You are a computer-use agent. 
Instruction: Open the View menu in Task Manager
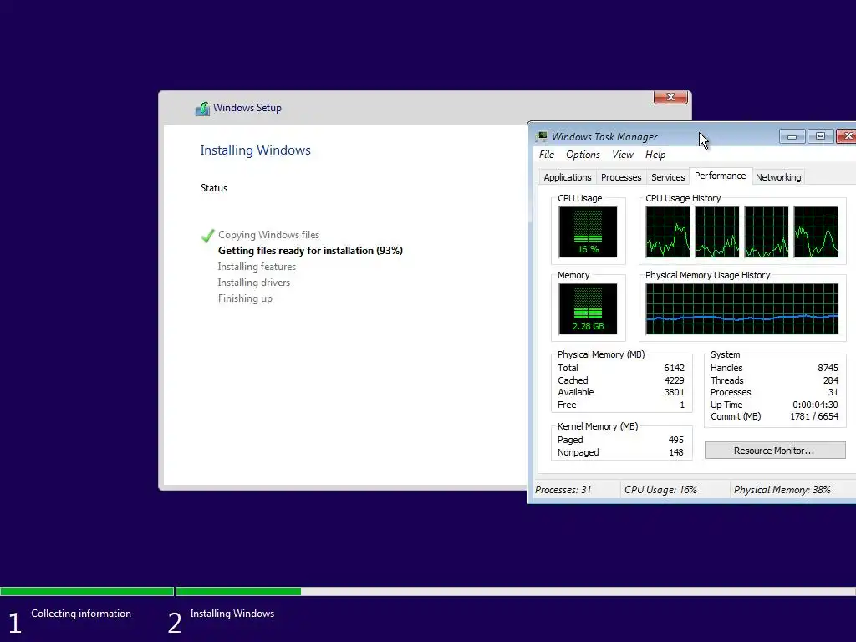622,155
